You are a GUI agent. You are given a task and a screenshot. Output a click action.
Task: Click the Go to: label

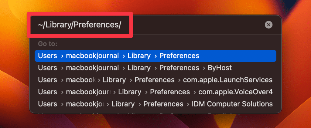(x=48, y=44)
